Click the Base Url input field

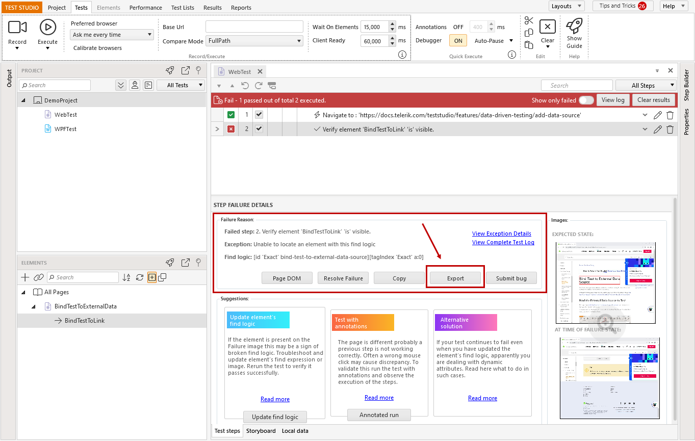pos(254,27)
